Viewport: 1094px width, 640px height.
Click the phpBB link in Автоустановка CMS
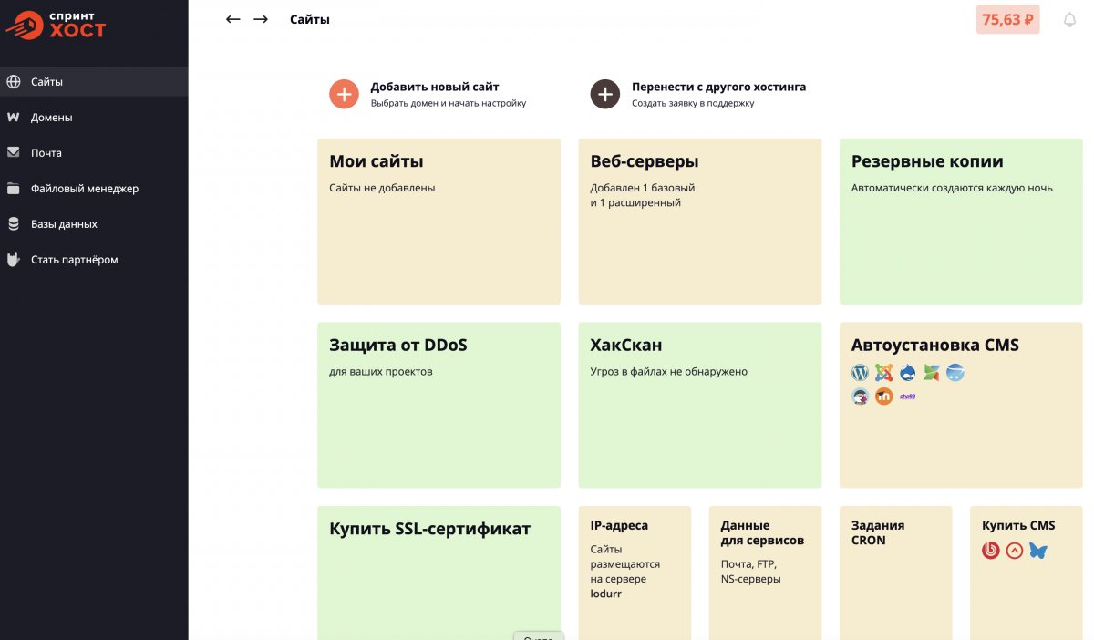[x=907, y=397]
